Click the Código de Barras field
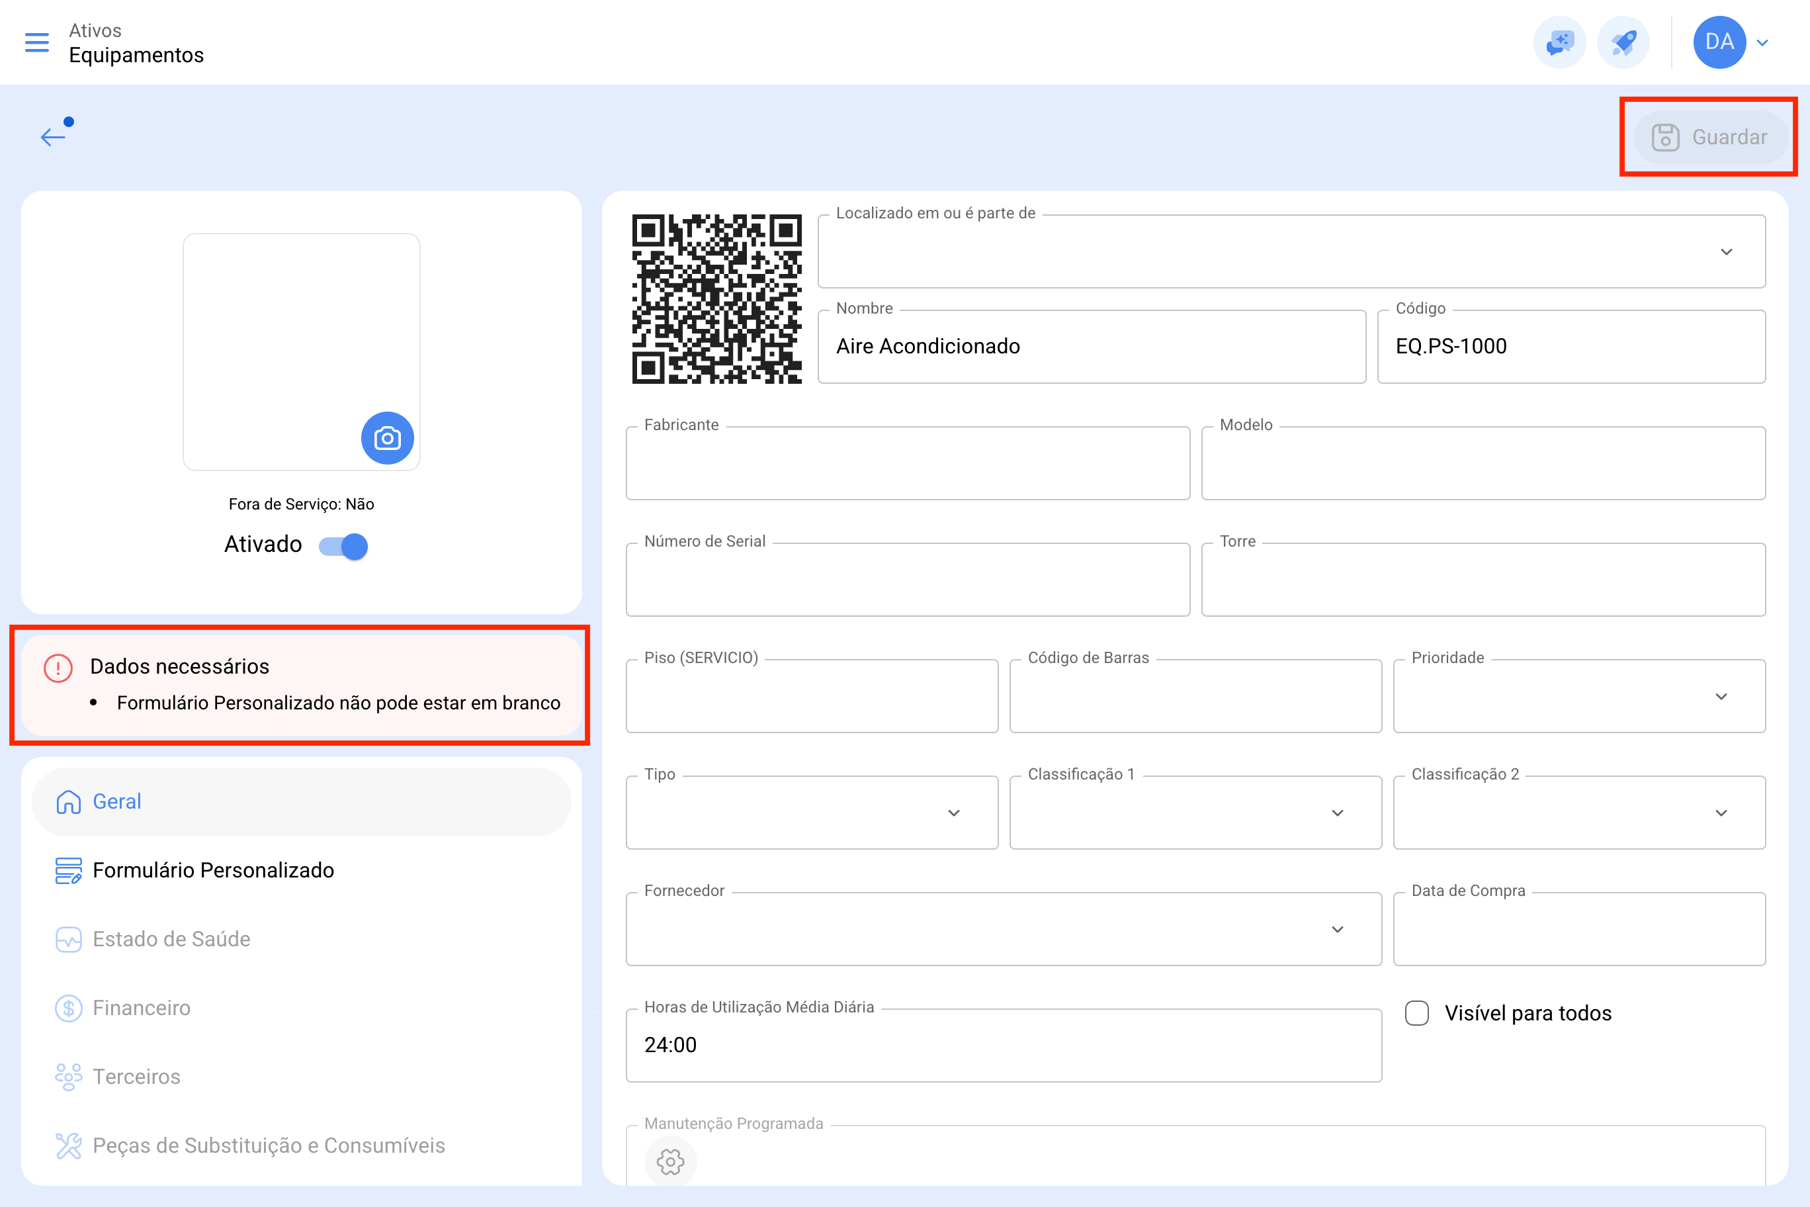The width and height of the screenshot is (1810, 1207). pyautogui.click(x=1195, y=696)
